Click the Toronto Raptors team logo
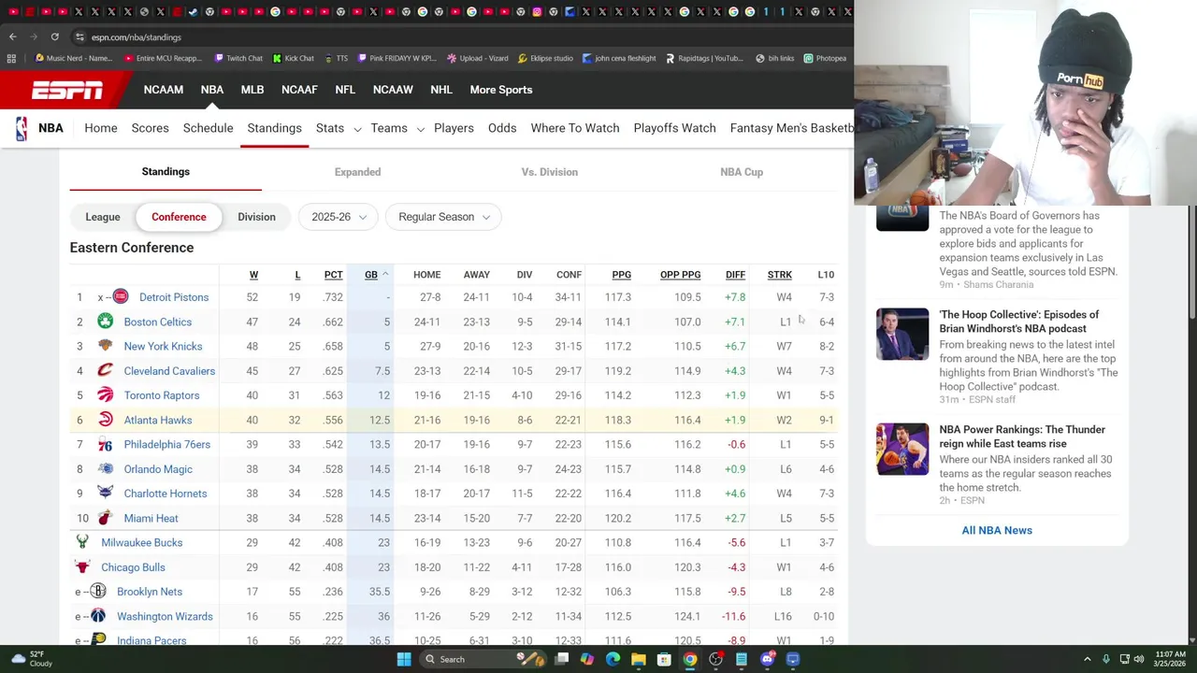The width and height of the screenshot is (1197, 673). pyautogui.click(x=105, y=395)
